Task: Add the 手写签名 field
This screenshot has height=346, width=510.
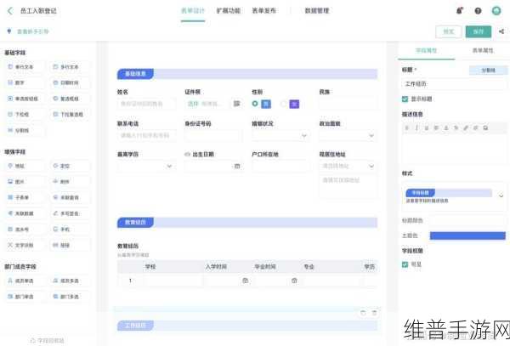Action: click(70, 213)
